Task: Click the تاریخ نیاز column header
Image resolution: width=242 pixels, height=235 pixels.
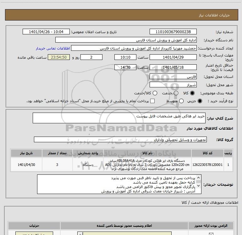Action: pos(26,153)
